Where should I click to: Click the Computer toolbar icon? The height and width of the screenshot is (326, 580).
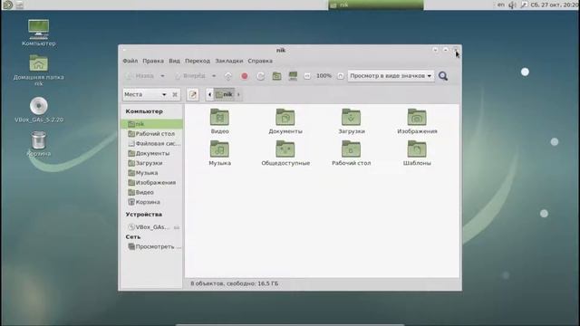[x=293, y=76]
